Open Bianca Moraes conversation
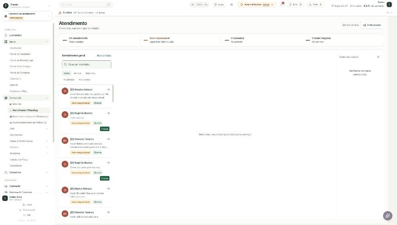 point(86,196)
